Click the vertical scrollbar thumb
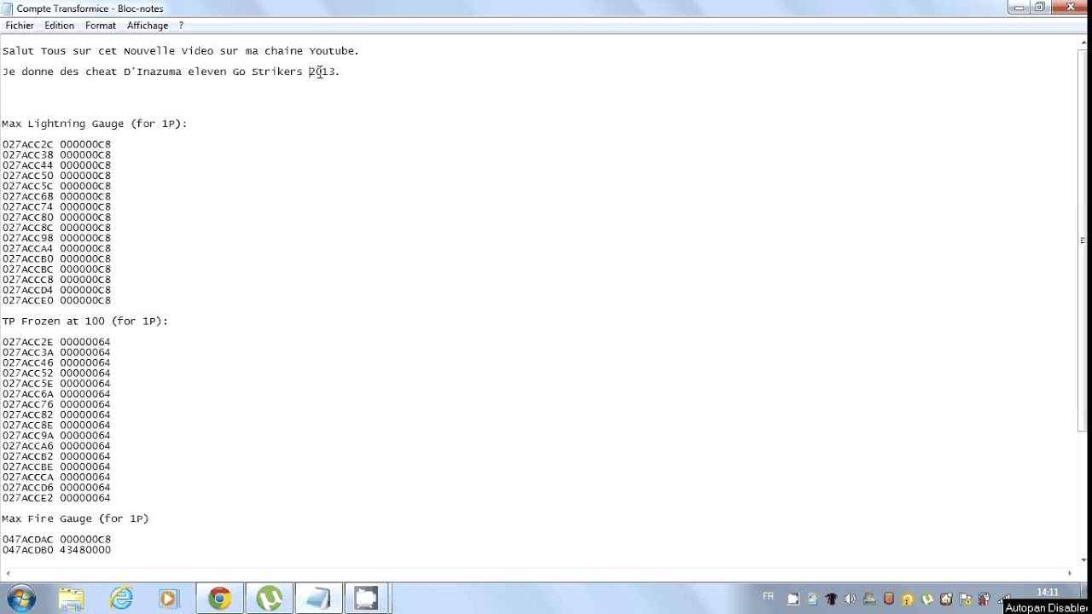The height and width of the screenshot is (614, 1092). point(1083,240)
